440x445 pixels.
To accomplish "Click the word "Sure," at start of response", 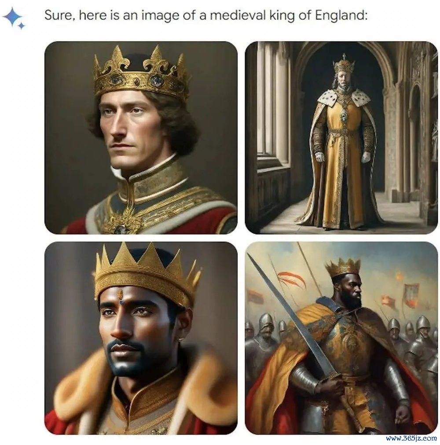I will [59, 15].
